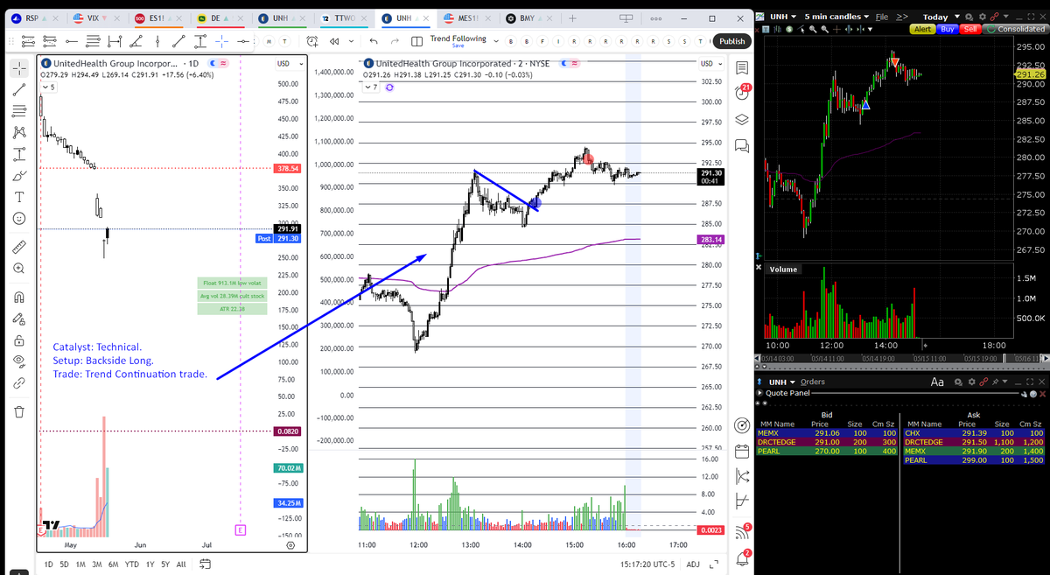
Task: Select the 3M time range
Action: [x=97, y=564]
